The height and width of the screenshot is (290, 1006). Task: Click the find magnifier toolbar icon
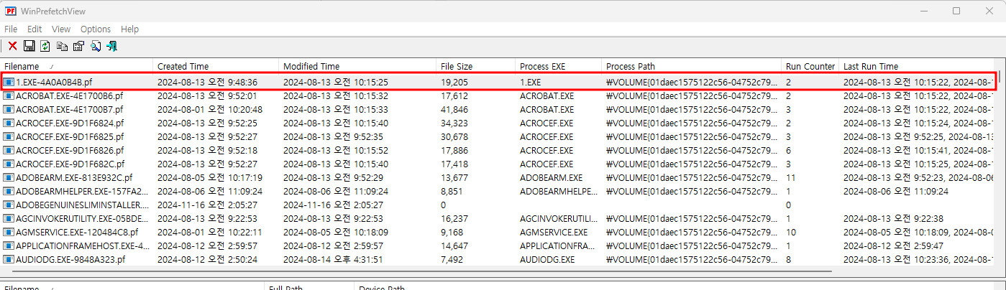pyautogui.click(x=96, y=46)
